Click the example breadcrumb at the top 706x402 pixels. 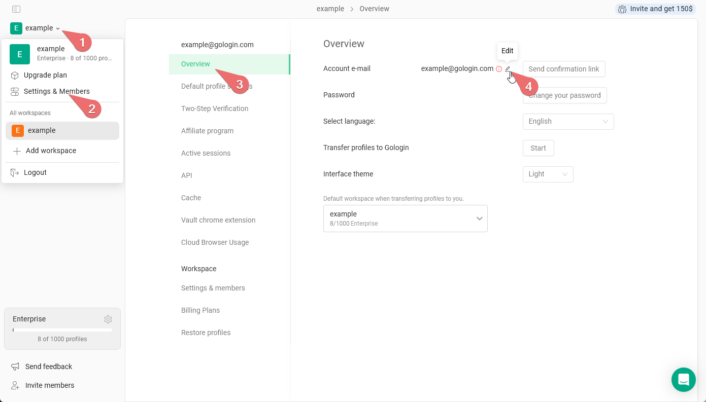pyautogui.click(x=330, y=9)
